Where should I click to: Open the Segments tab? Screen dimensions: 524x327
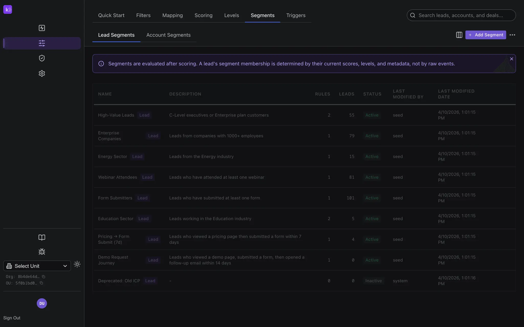[x=263, y=15]
